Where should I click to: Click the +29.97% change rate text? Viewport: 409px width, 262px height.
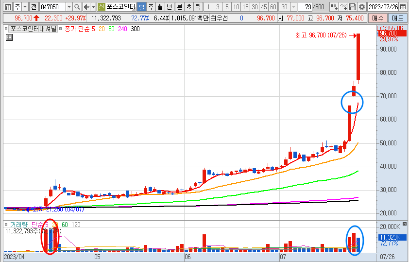pyautogui.click(x=75, y=18)
